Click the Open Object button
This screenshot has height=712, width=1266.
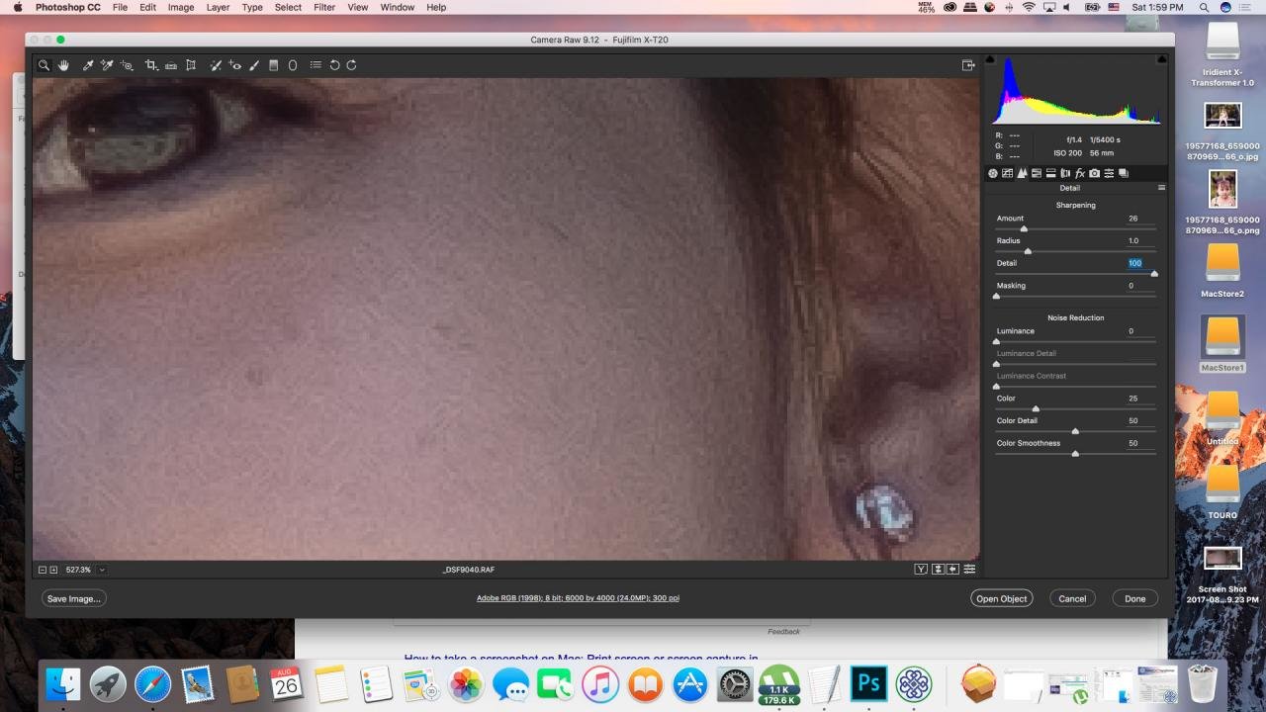pos(1001,598)
